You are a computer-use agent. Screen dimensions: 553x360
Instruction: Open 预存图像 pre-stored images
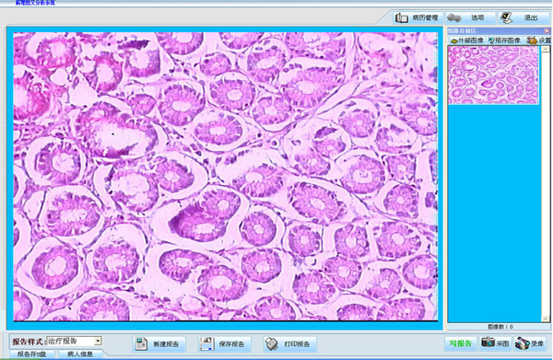pos(505,41)
